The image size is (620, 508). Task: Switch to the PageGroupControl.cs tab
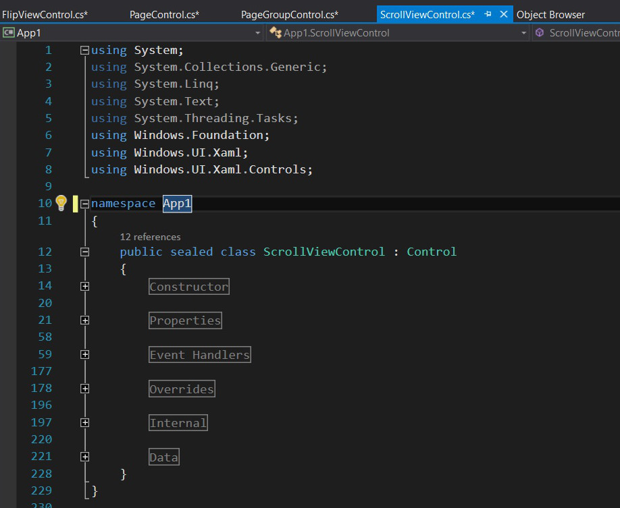pos(290,14)
